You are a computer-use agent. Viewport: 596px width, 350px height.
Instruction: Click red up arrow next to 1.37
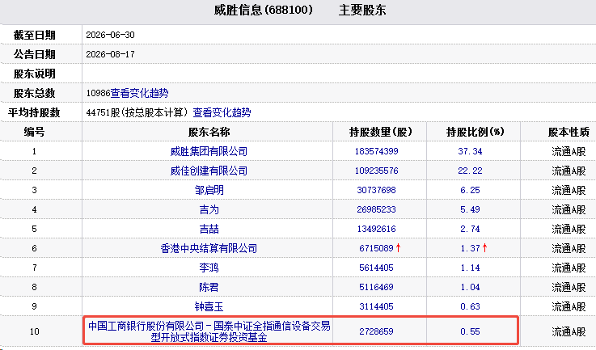coord(485,248)
